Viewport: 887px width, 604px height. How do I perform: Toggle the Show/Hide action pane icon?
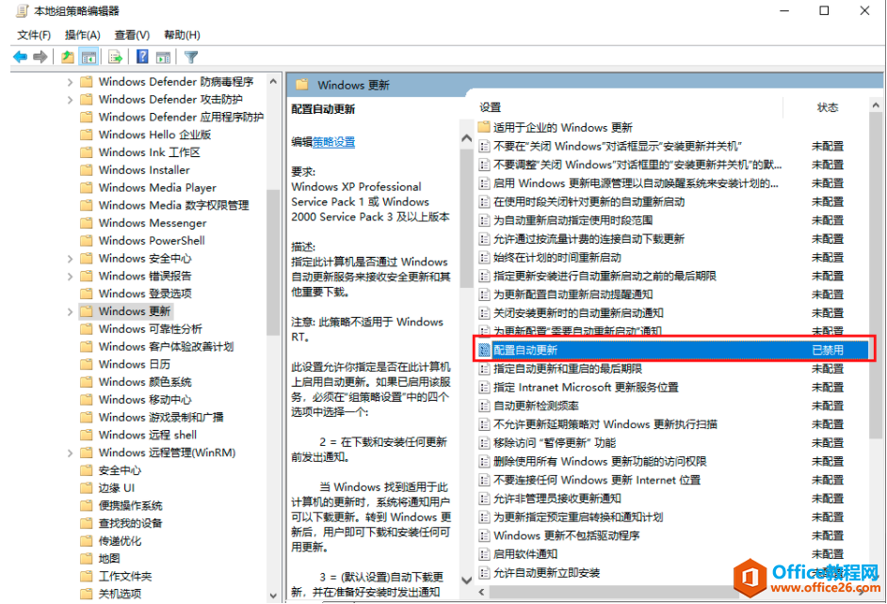[x=164, y=57]
